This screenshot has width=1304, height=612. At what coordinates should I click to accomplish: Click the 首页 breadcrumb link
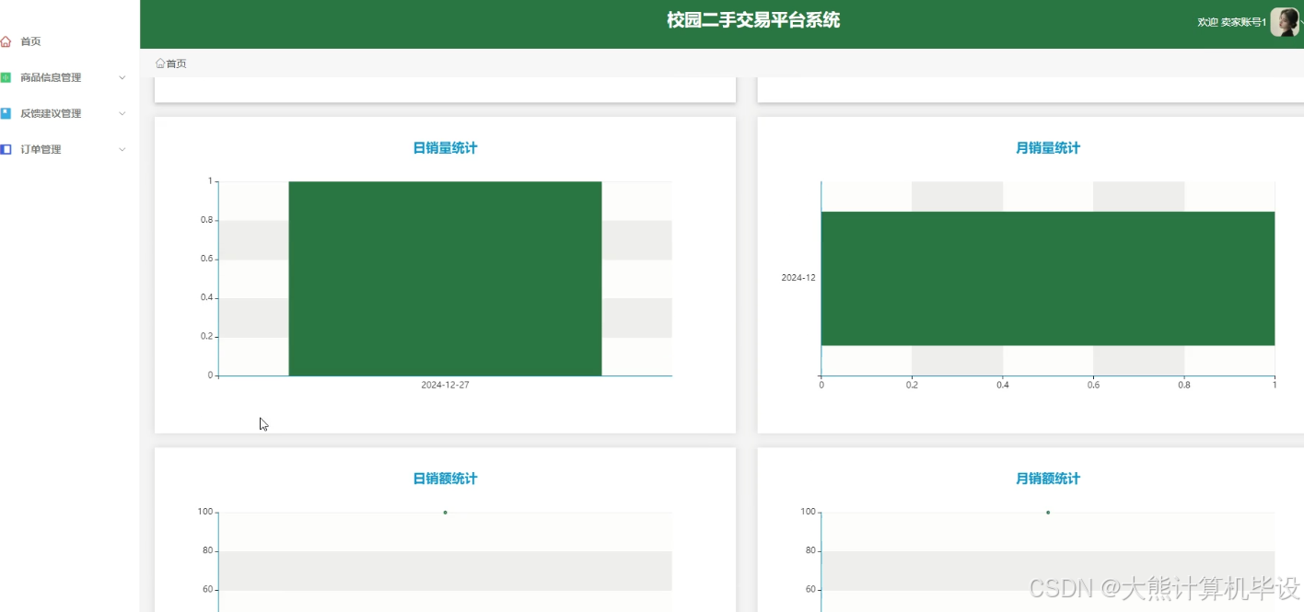coord(176,64)
